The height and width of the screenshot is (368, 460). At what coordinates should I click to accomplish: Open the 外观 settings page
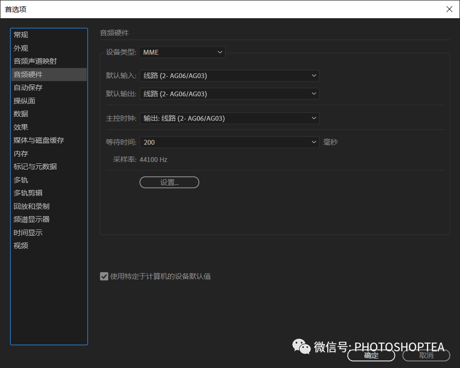21,48
